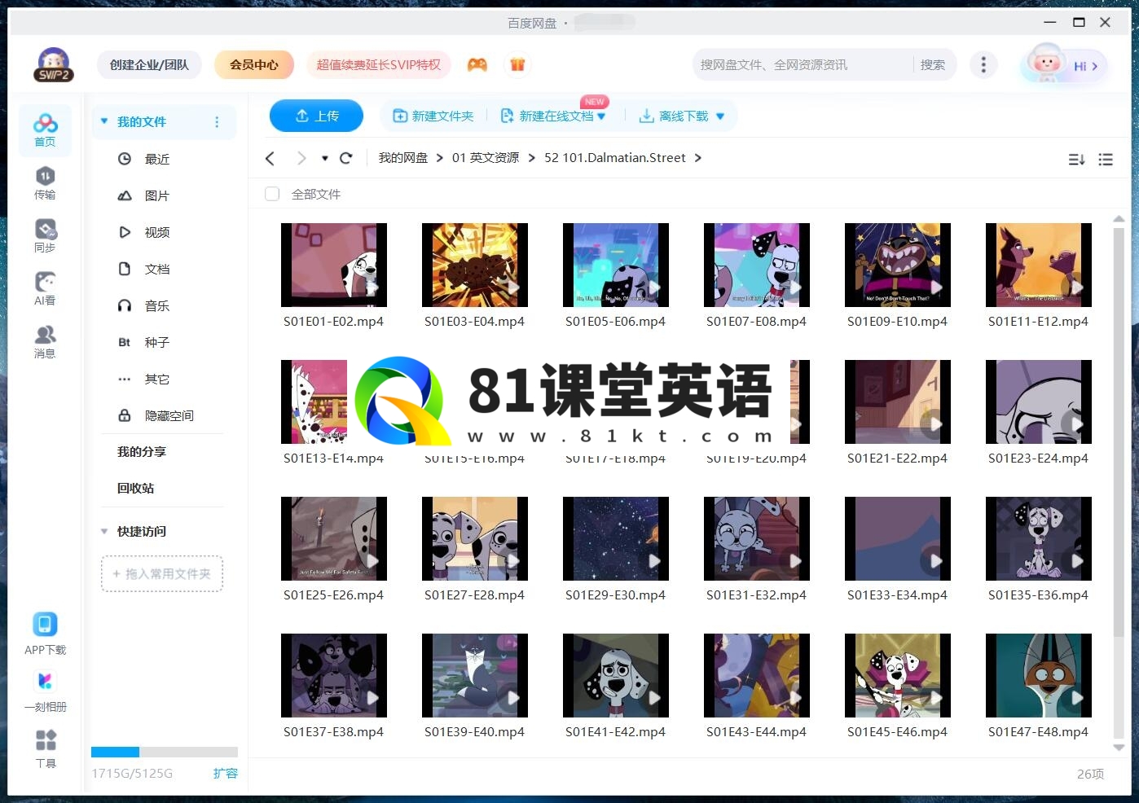Select the S01E41-E42.mp4 thumbnail

click(616, 675)
